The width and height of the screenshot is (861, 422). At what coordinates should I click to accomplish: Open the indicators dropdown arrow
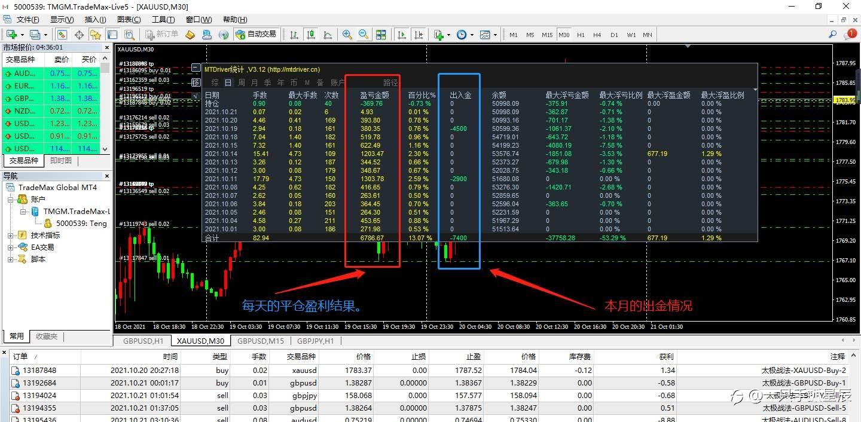(448, 35)
